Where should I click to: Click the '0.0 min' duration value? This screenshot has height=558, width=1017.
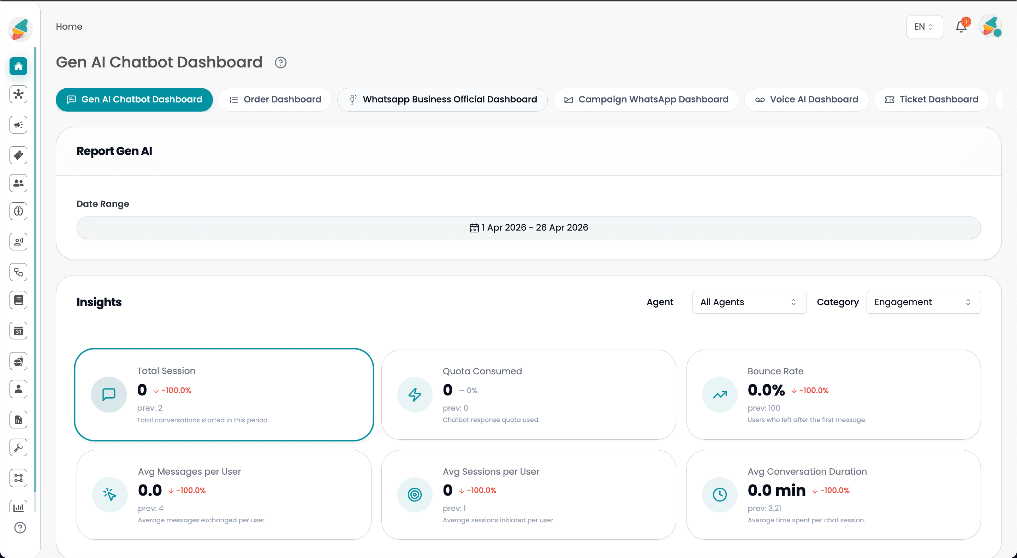(777, 490)
